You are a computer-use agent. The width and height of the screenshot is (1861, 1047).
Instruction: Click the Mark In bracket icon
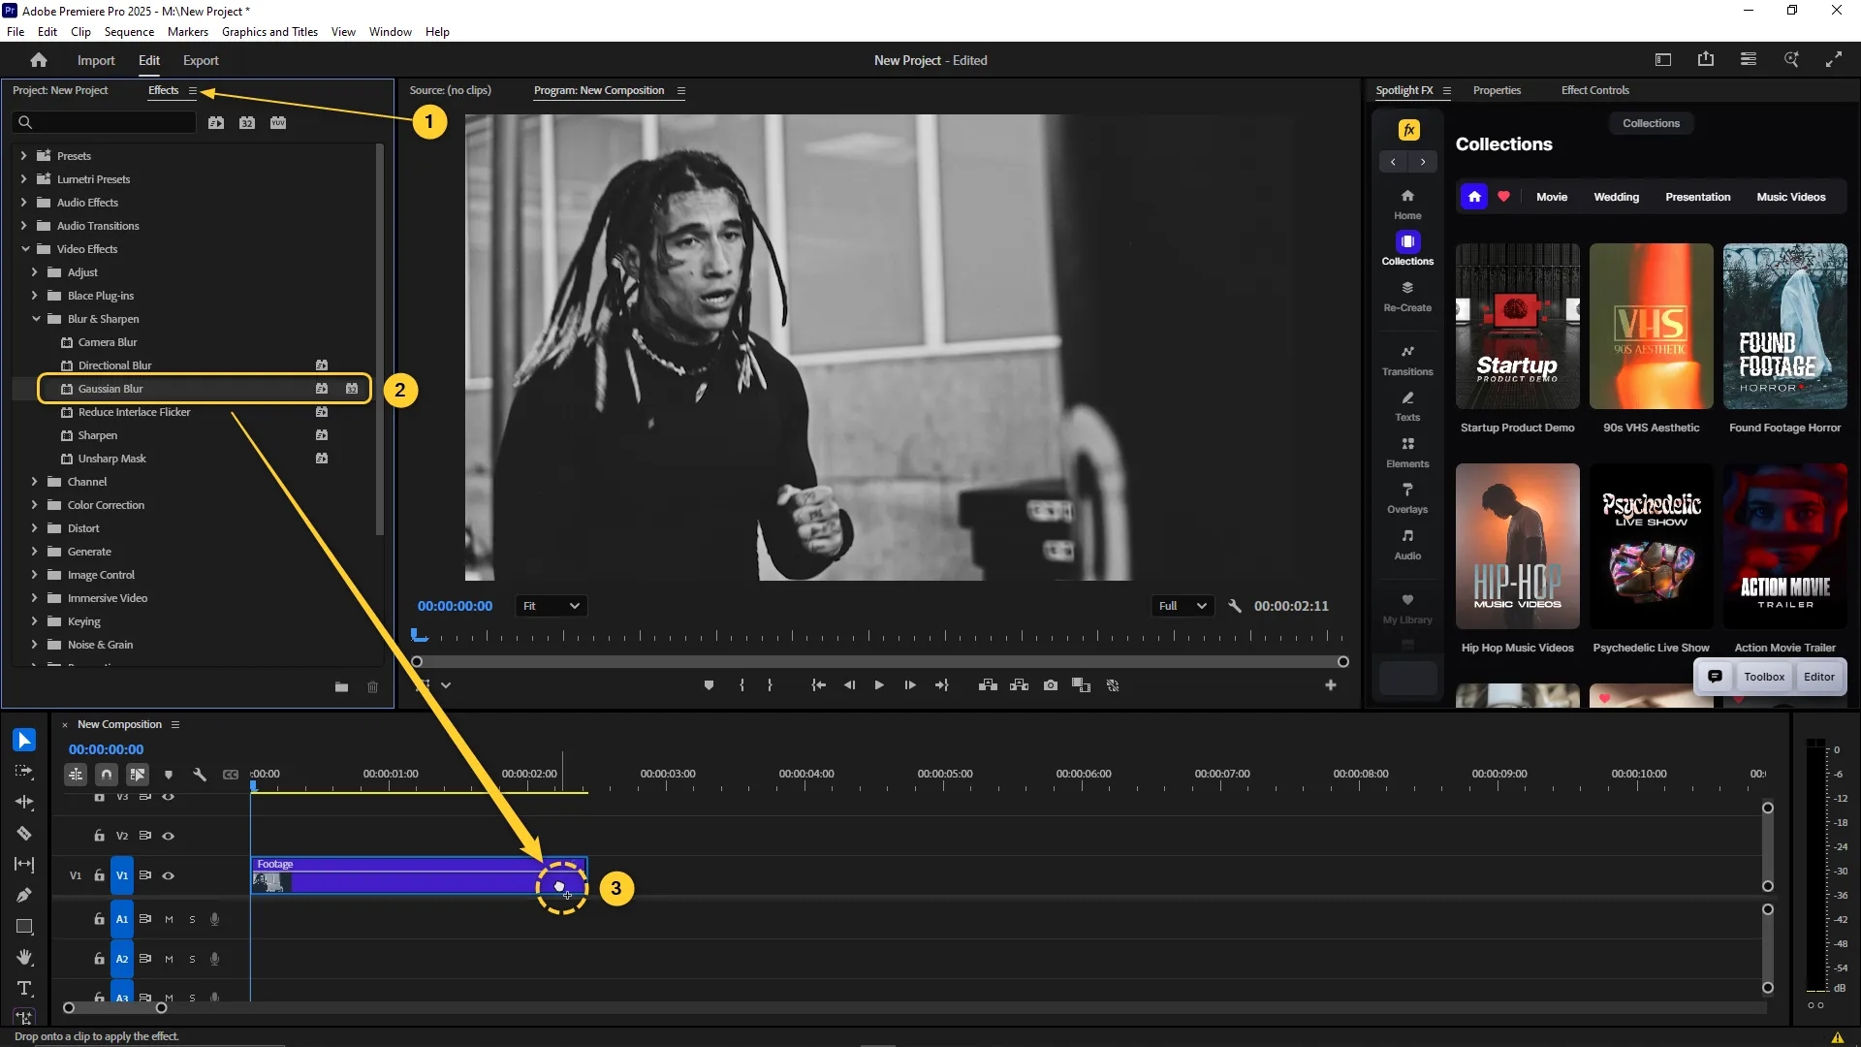pyautogui.click(x=741, y=685)
